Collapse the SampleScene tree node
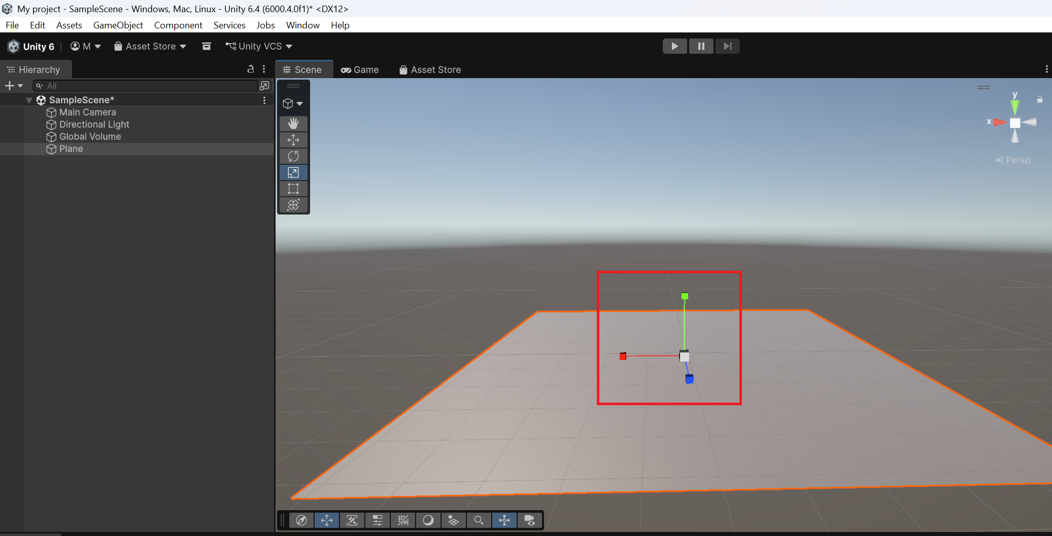 (x=29, y=100)
